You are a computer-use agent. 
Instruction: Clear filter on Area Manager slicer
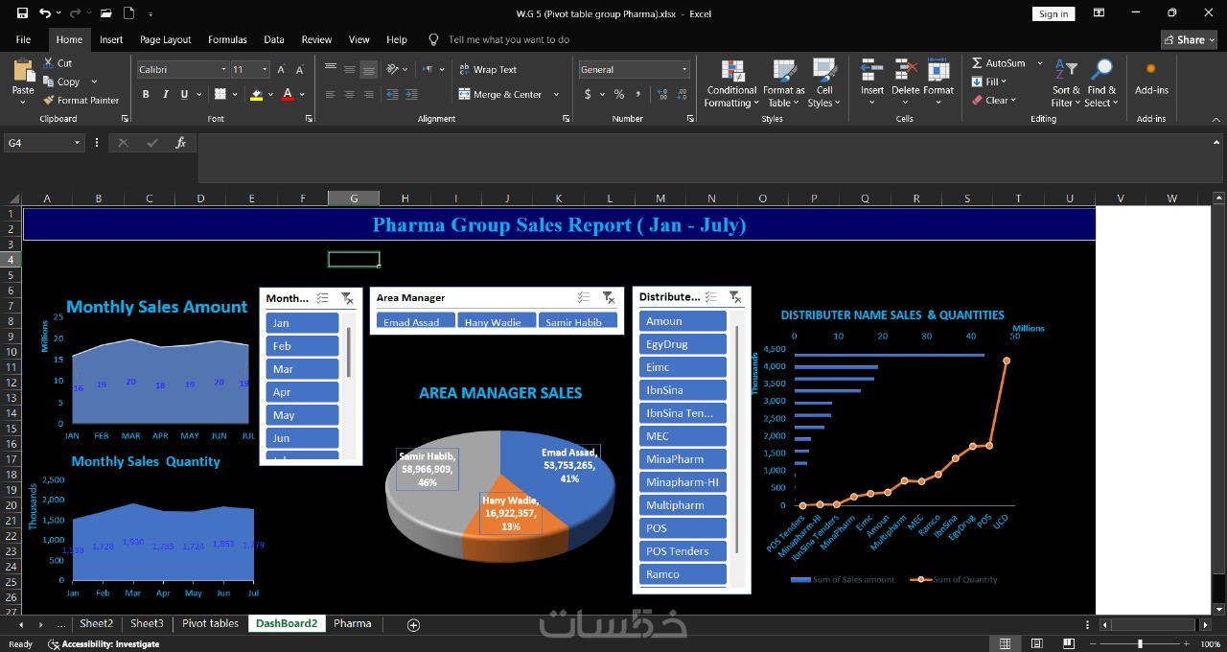click(x=609, y=297)
